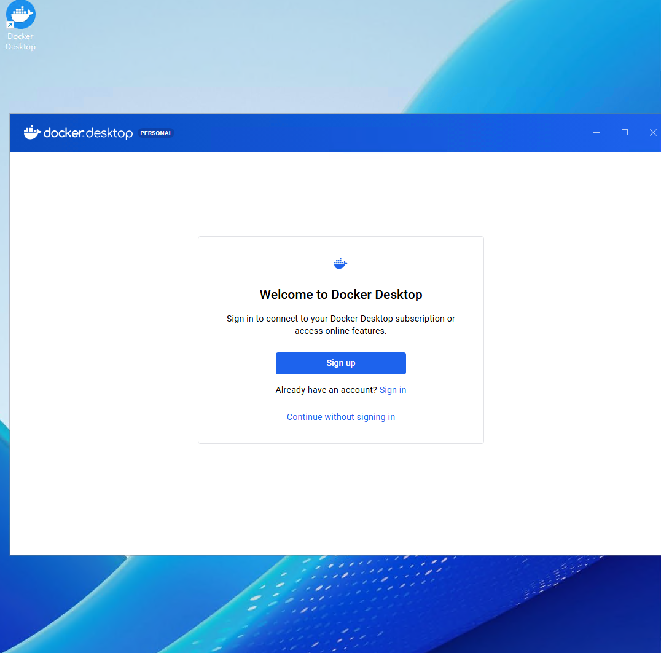Maximize the Docker Desktop window

[625, 132]
